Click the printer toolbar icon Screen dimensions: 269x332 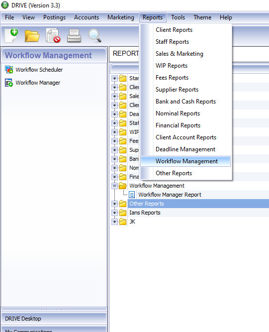[74, 35]
